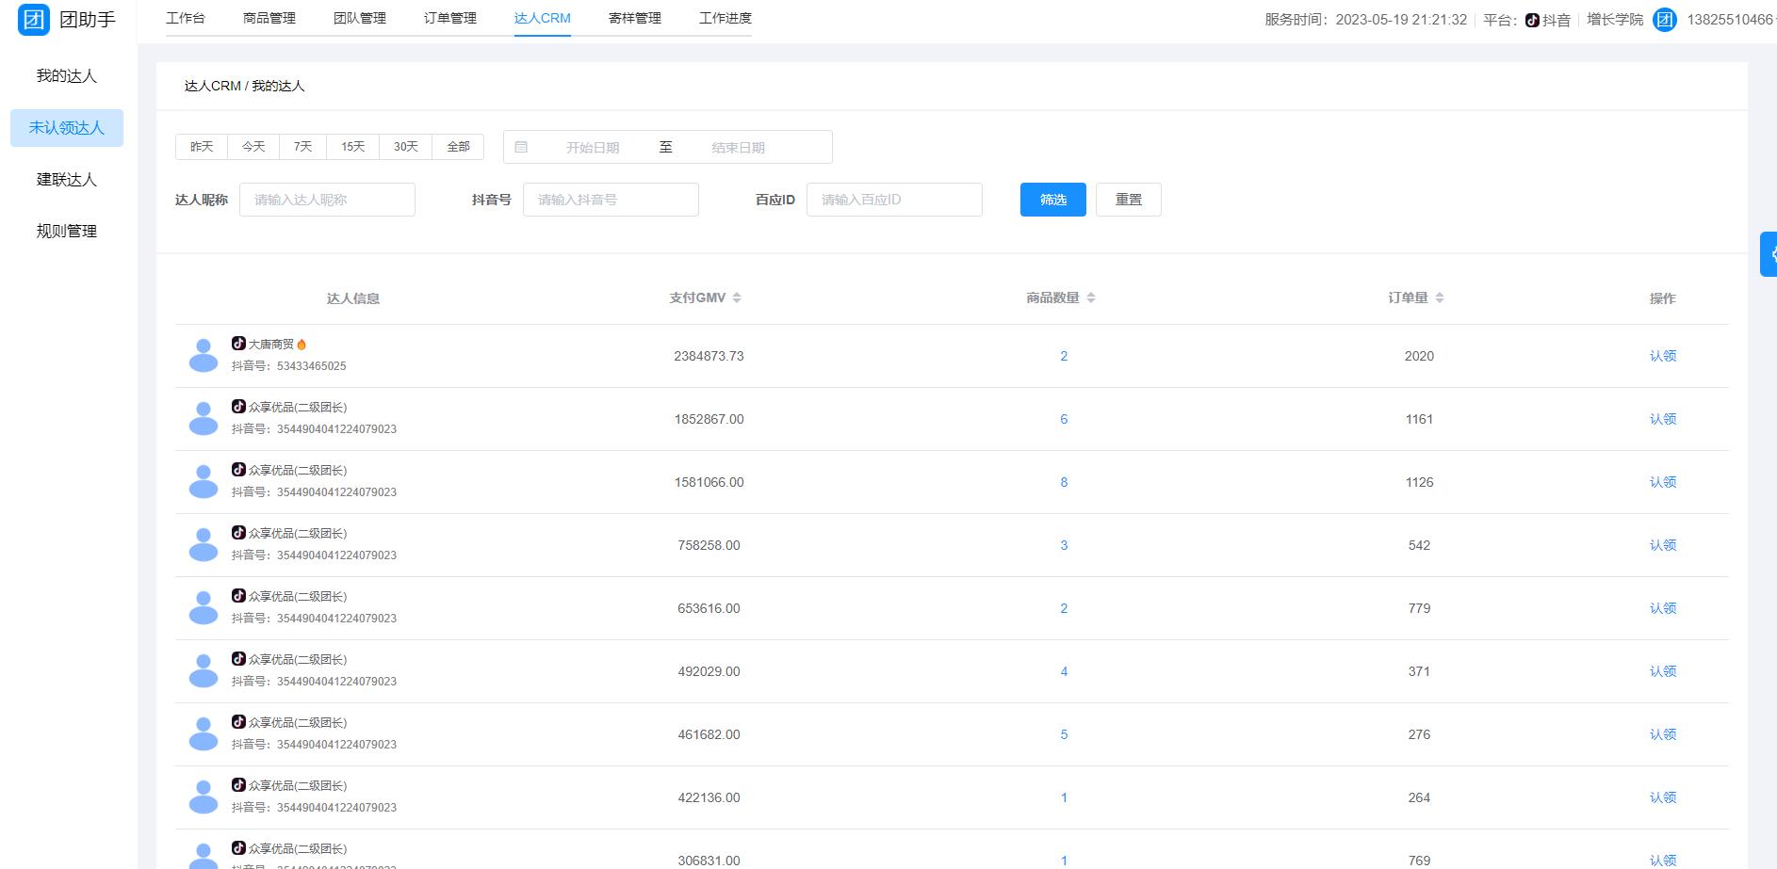
Task: Select the 昨天 date filter
Action: 201,146
